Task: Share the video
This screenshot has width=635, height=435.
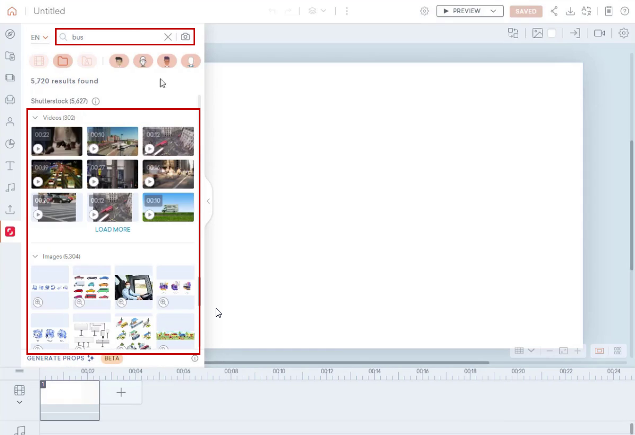Action: 554,11
